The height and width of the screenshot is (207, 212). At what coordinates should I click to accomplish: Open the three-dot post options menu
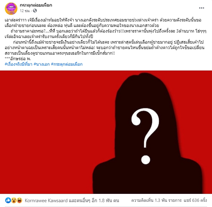click(202, 8)
